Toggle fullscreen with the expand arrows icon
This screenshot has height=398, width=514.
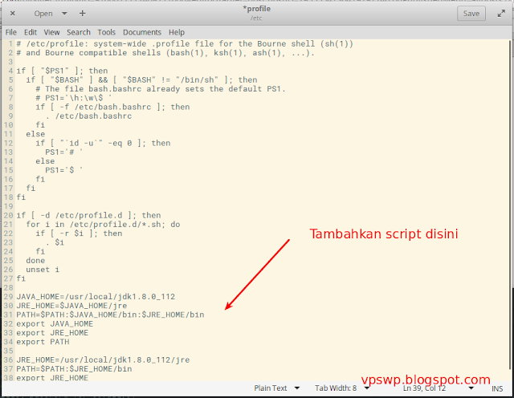[x=501, y=14]
